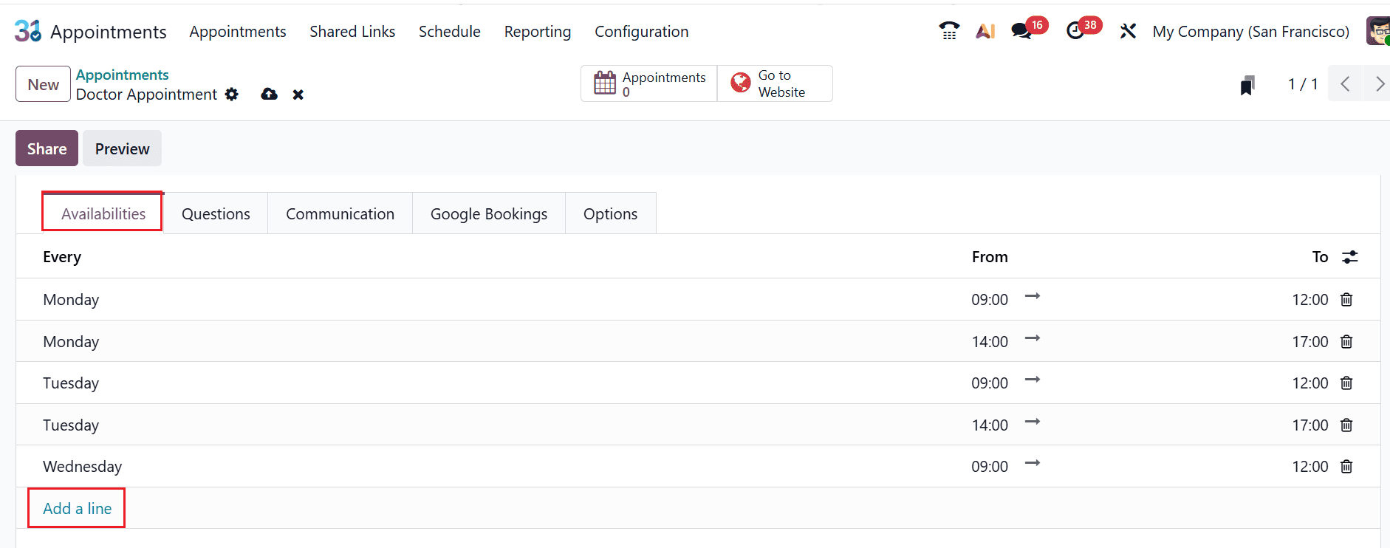Open the Reporting menu

coord(538,32)
